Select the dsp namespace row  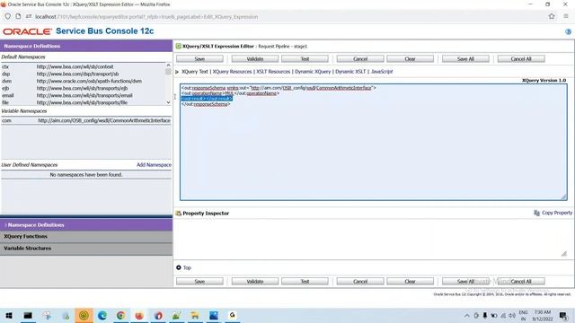tap(84, 74)
